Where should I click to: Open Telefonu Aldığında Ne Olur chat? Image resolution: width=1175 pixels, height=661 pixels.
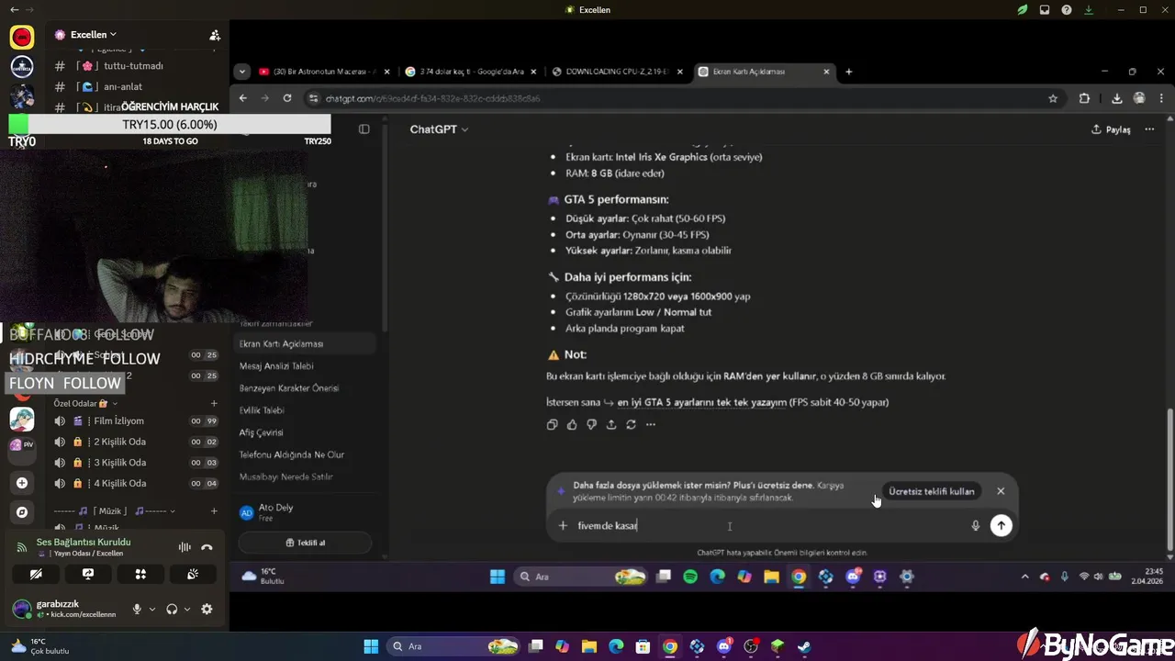(292, 454)
